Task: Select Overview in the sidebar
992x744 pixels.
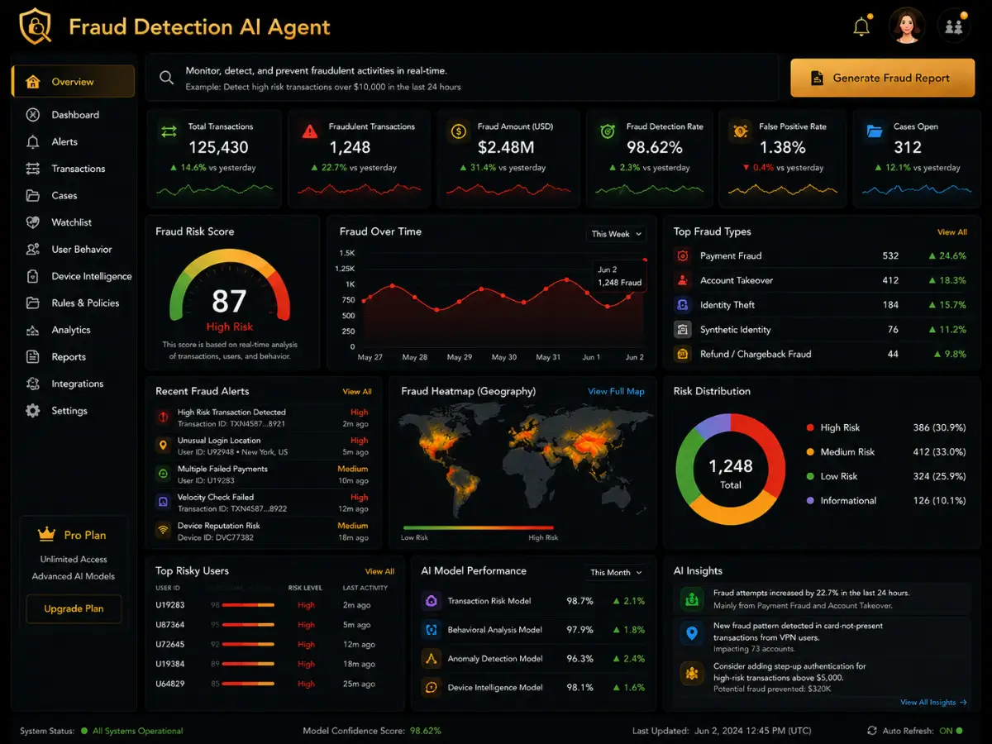Action: coord(73,82)
